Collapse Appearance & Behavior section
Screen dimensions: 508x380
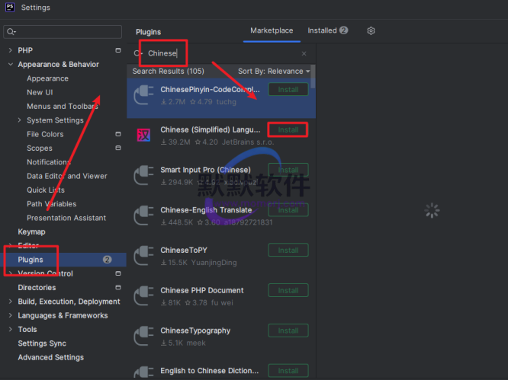11,64
